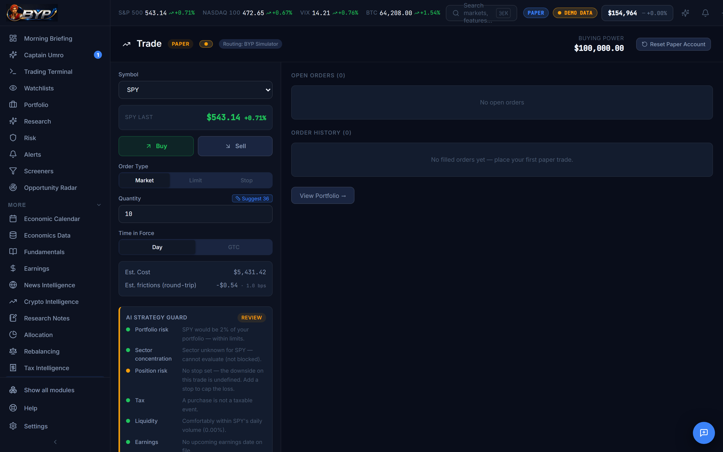Click the Rebalancing scale icon

tap(13, 351)
